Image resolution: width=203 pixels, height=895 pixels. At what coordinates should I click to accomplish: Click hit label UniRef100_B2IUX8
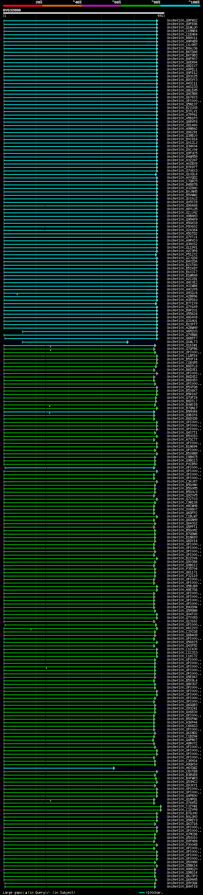(182, 108)
